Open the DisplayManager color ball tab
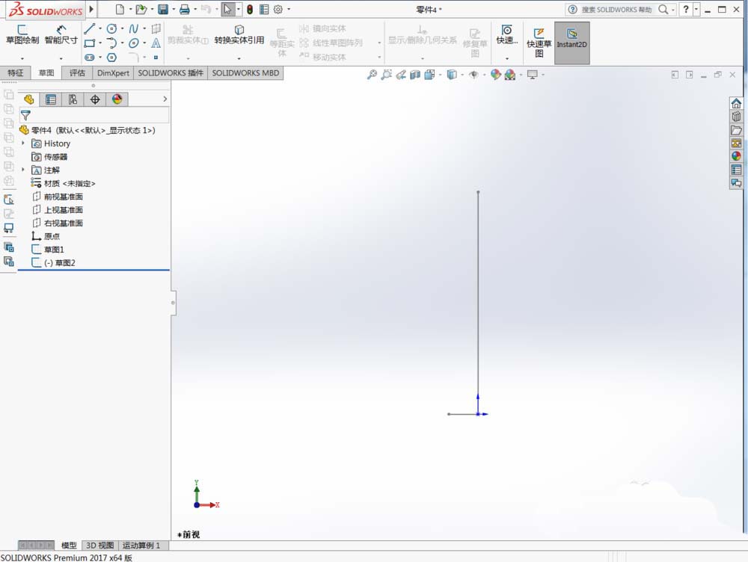748x562 pixels. [117, 99]
